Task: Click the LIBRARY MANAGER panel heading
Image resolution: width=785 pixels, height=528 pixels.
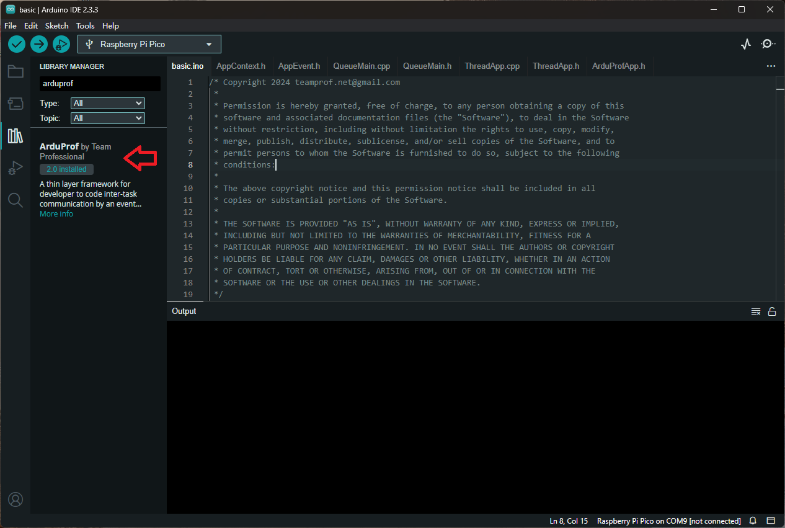Action: tap(72, 66)
